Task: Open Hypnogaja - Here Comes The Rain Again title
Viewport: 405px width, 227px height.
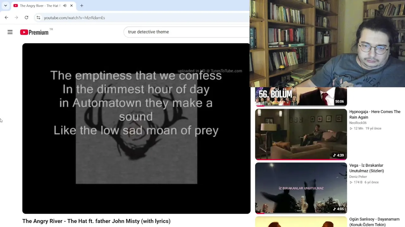Action: click(375, 114)
